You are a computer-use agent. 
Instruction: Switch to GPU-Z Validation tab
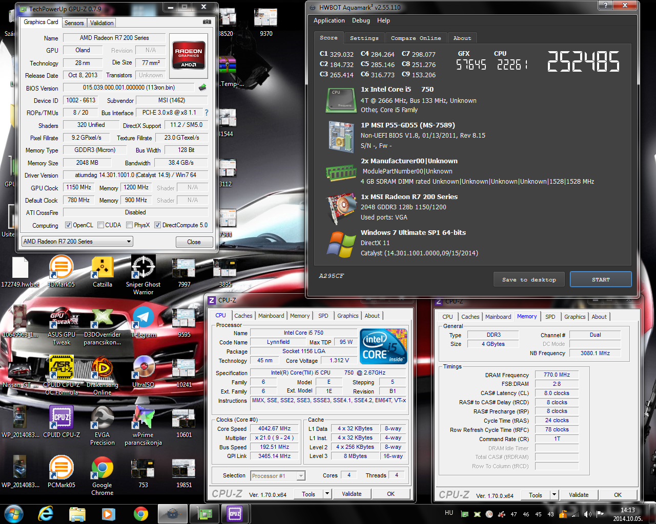(101, 23)
